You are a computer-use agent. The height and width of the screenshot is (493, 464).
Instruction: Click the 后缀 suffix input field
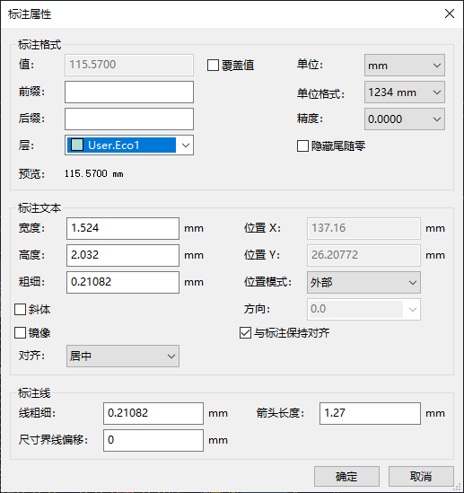click(129, 119)
